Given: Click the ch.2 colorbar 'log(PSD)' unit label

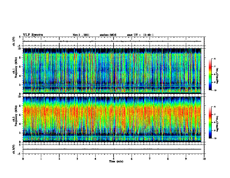Looking at the screenshot, I should pos(218,124).
